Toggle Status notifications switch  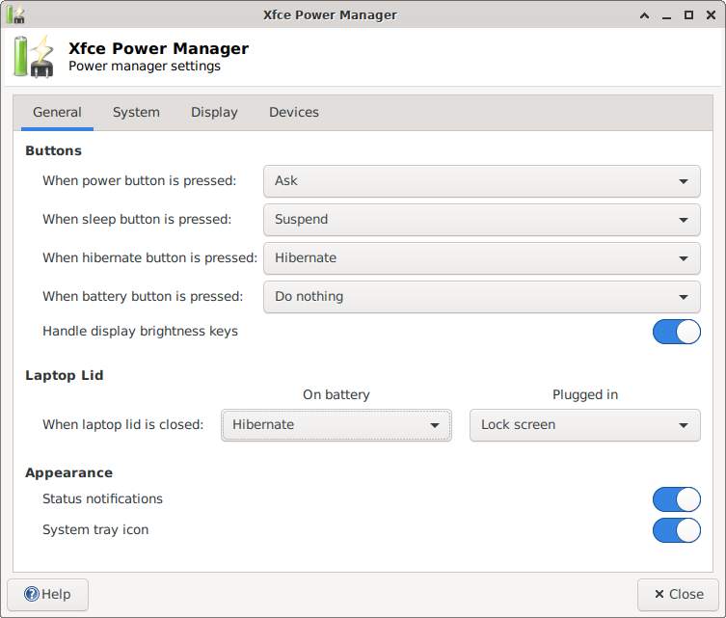(677, 499)
